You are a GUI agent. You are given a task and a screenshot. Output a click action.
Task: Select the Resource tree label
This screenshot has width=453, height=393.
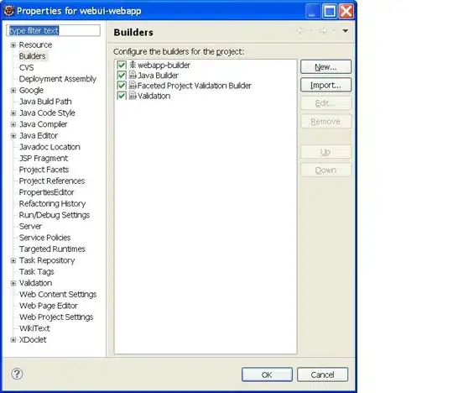pos(35,45)
